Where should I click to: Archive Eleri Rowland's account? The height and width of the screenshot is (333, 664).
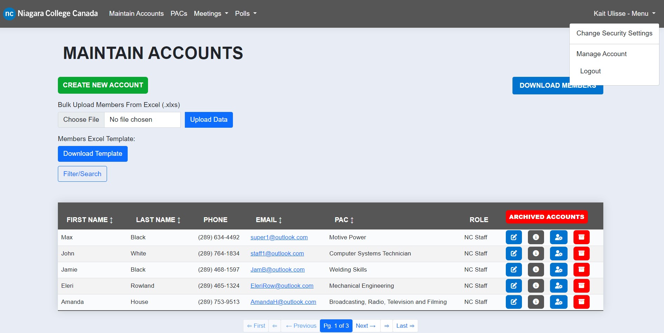(x=581, y=286)
